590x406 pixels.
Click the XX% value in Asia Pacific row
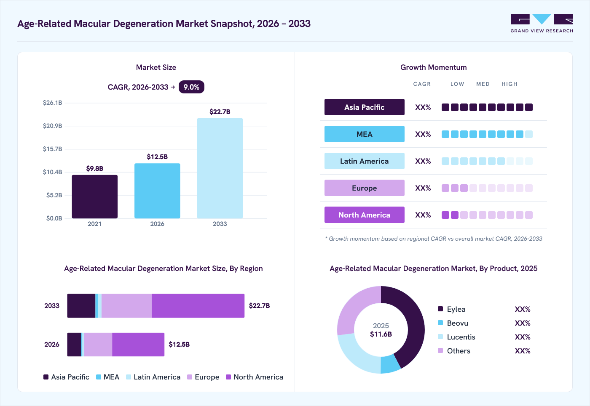click(423, 107)
